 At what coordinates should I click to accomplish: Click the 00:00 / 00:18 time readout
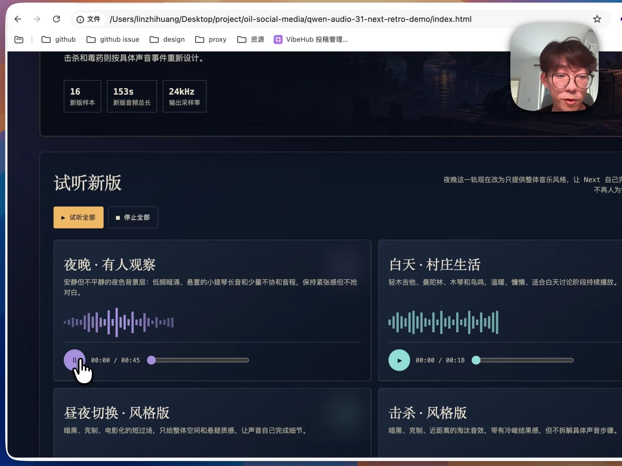click(440, 360)
